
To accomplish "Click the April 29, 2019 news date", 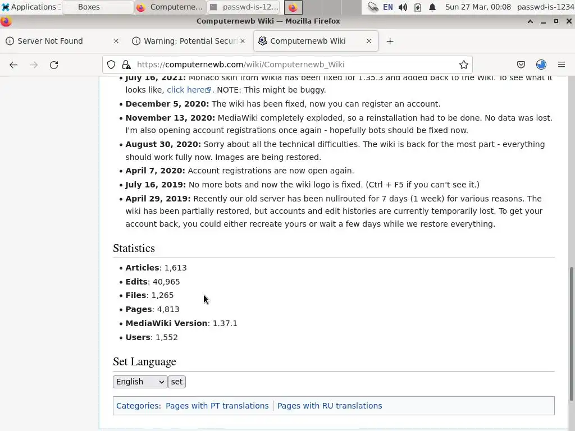I will click(158, 199).
